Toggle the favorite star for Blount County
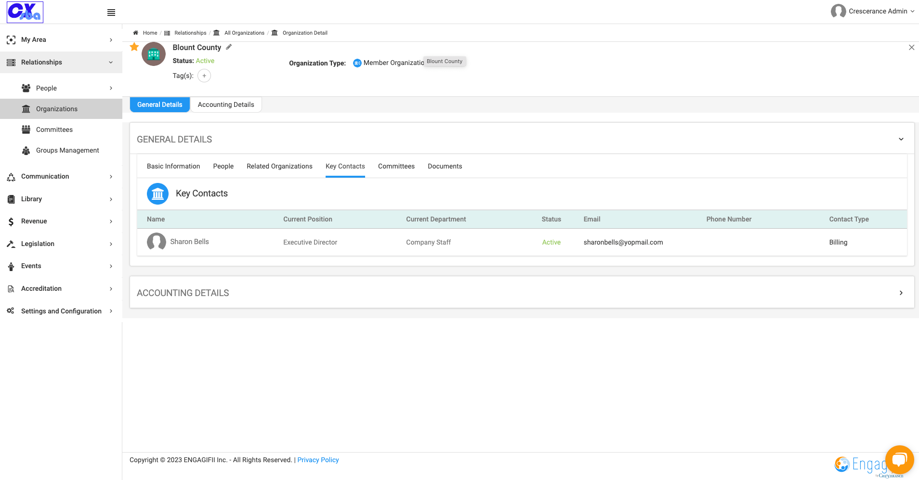 tap(134, 47)
